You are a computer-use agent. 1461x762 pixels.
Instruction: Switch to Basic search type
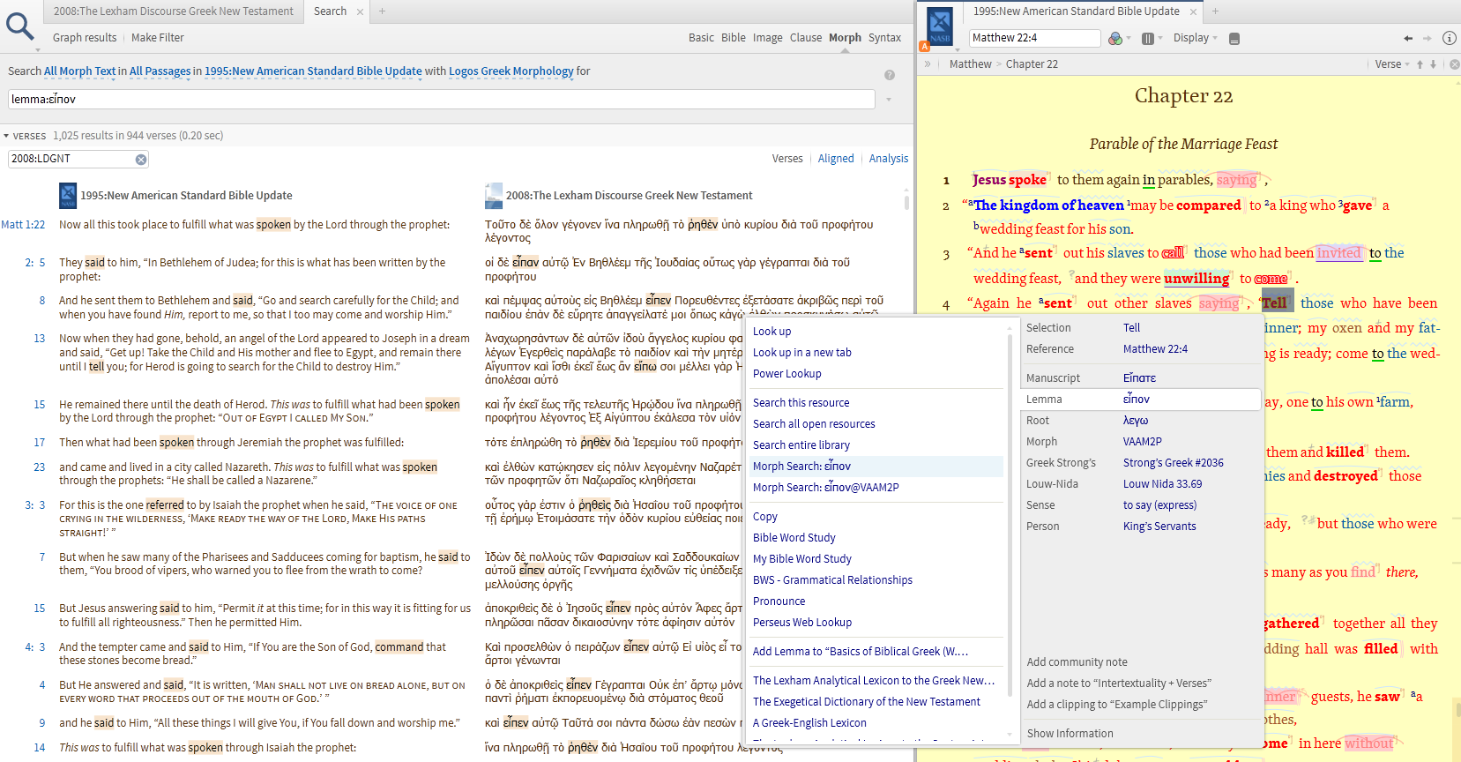pyautogui.click(x=702, y=38)
